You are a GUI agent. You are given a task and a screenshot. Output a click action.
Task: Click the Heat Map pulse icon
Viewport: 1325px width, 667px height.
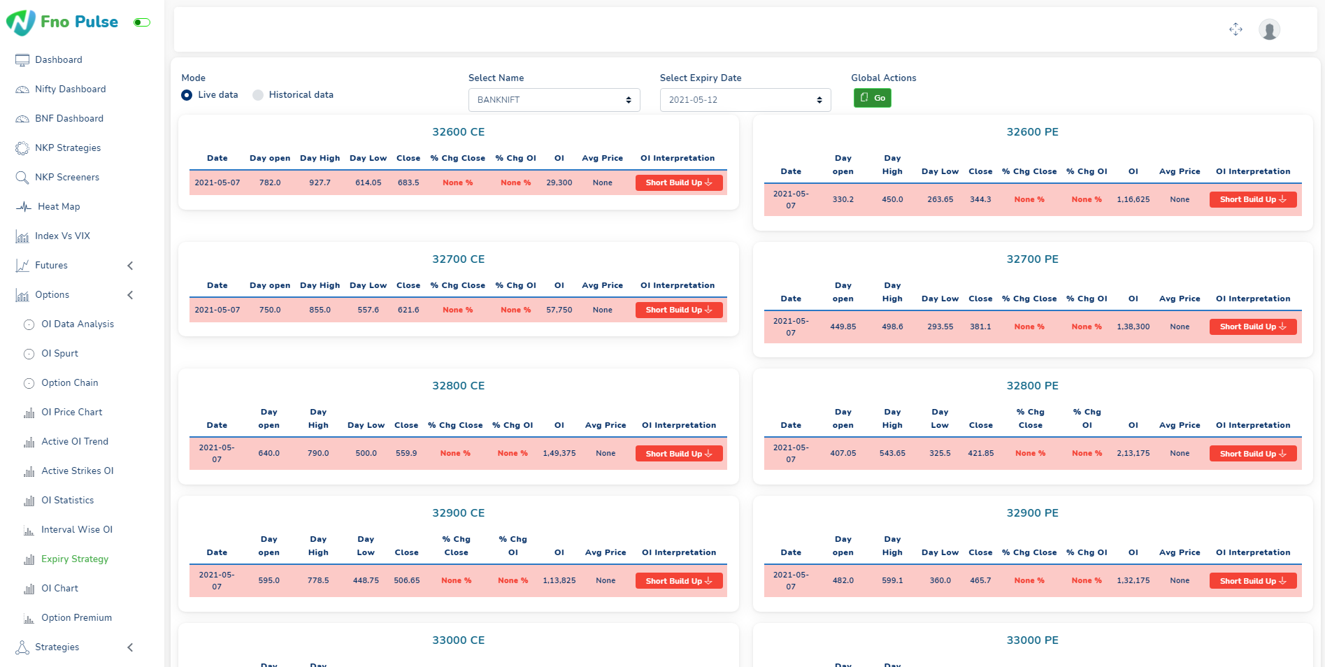24,207
